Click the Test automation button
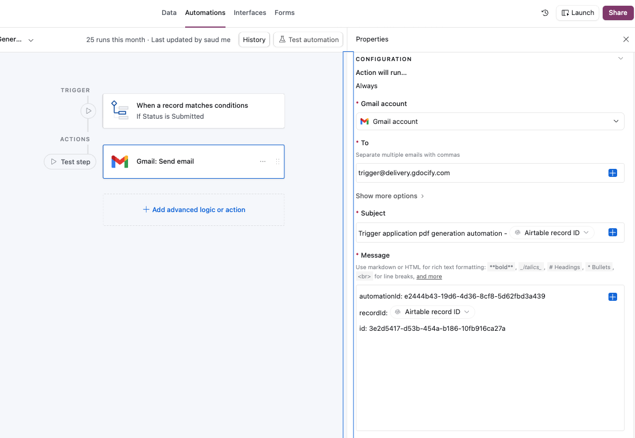The width and height of the screenshot is (635, 438). pyautogui.click(x=308, y=40)
